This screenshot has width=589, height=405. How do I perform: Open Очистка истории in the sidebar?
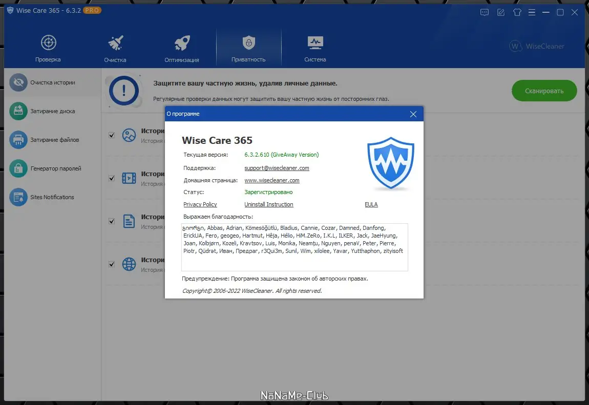pos(53,82)
